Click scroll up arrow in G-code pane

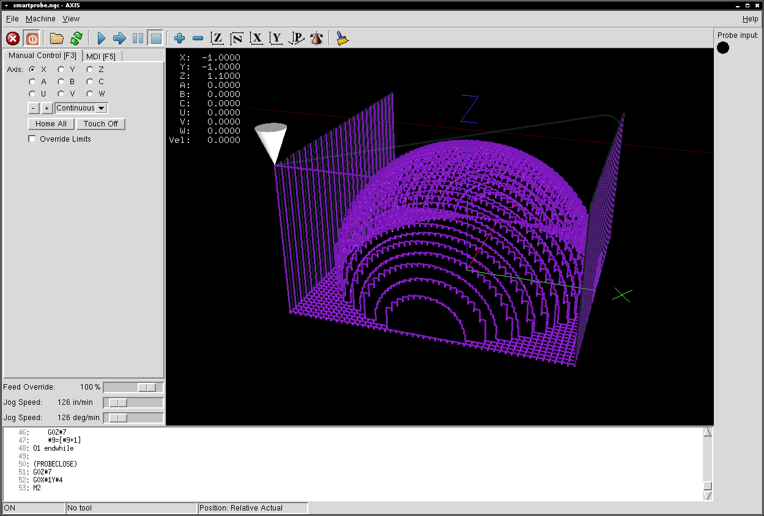click(x=708, y=432)
